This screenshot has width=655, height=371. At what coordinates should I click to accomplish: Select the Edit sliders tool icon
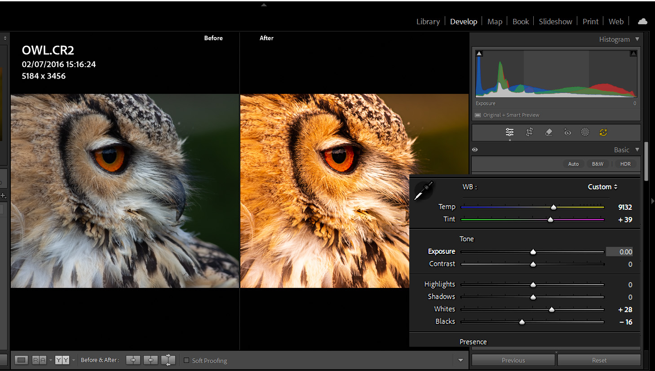509,132
